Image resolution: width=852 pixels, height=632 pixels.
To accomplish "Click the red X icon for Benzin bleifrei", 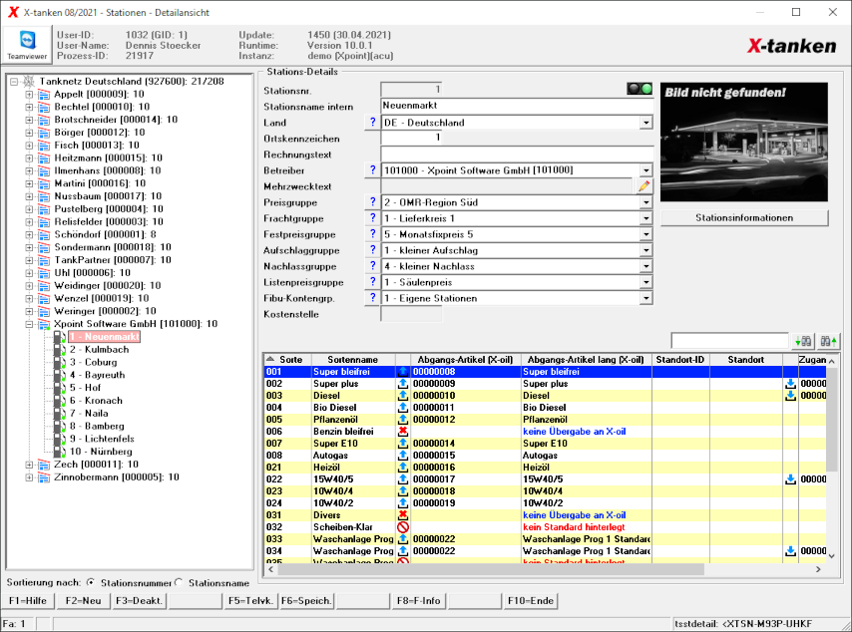I will [x=403, y=432].
